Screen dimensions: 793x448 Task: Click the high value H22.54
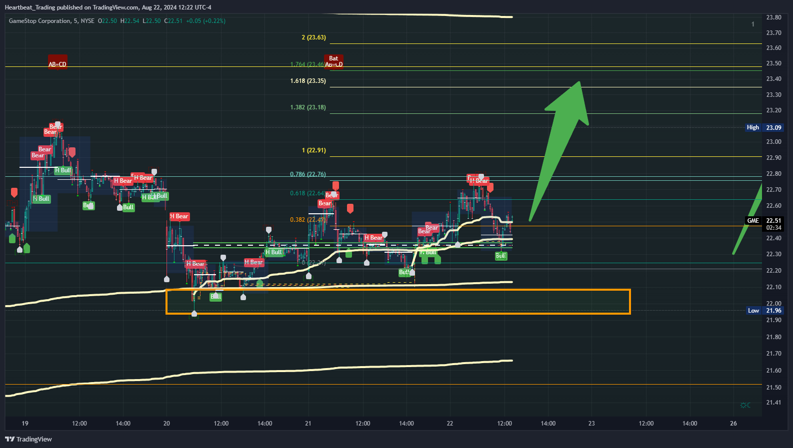click(x=130, y=21)
